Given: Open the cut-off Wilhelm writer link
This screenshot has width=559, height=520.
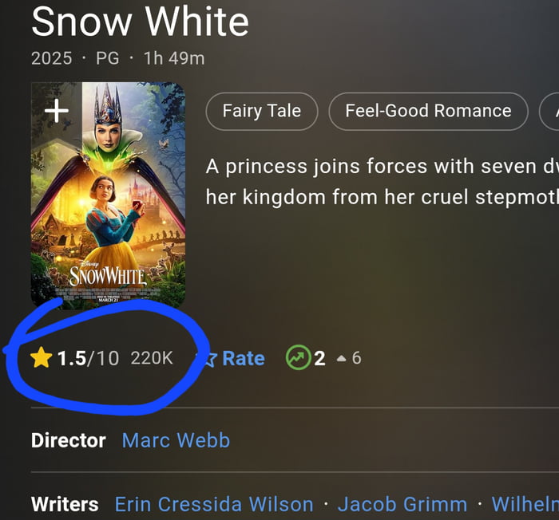Looking at the screenshot, I should point(525,504).
